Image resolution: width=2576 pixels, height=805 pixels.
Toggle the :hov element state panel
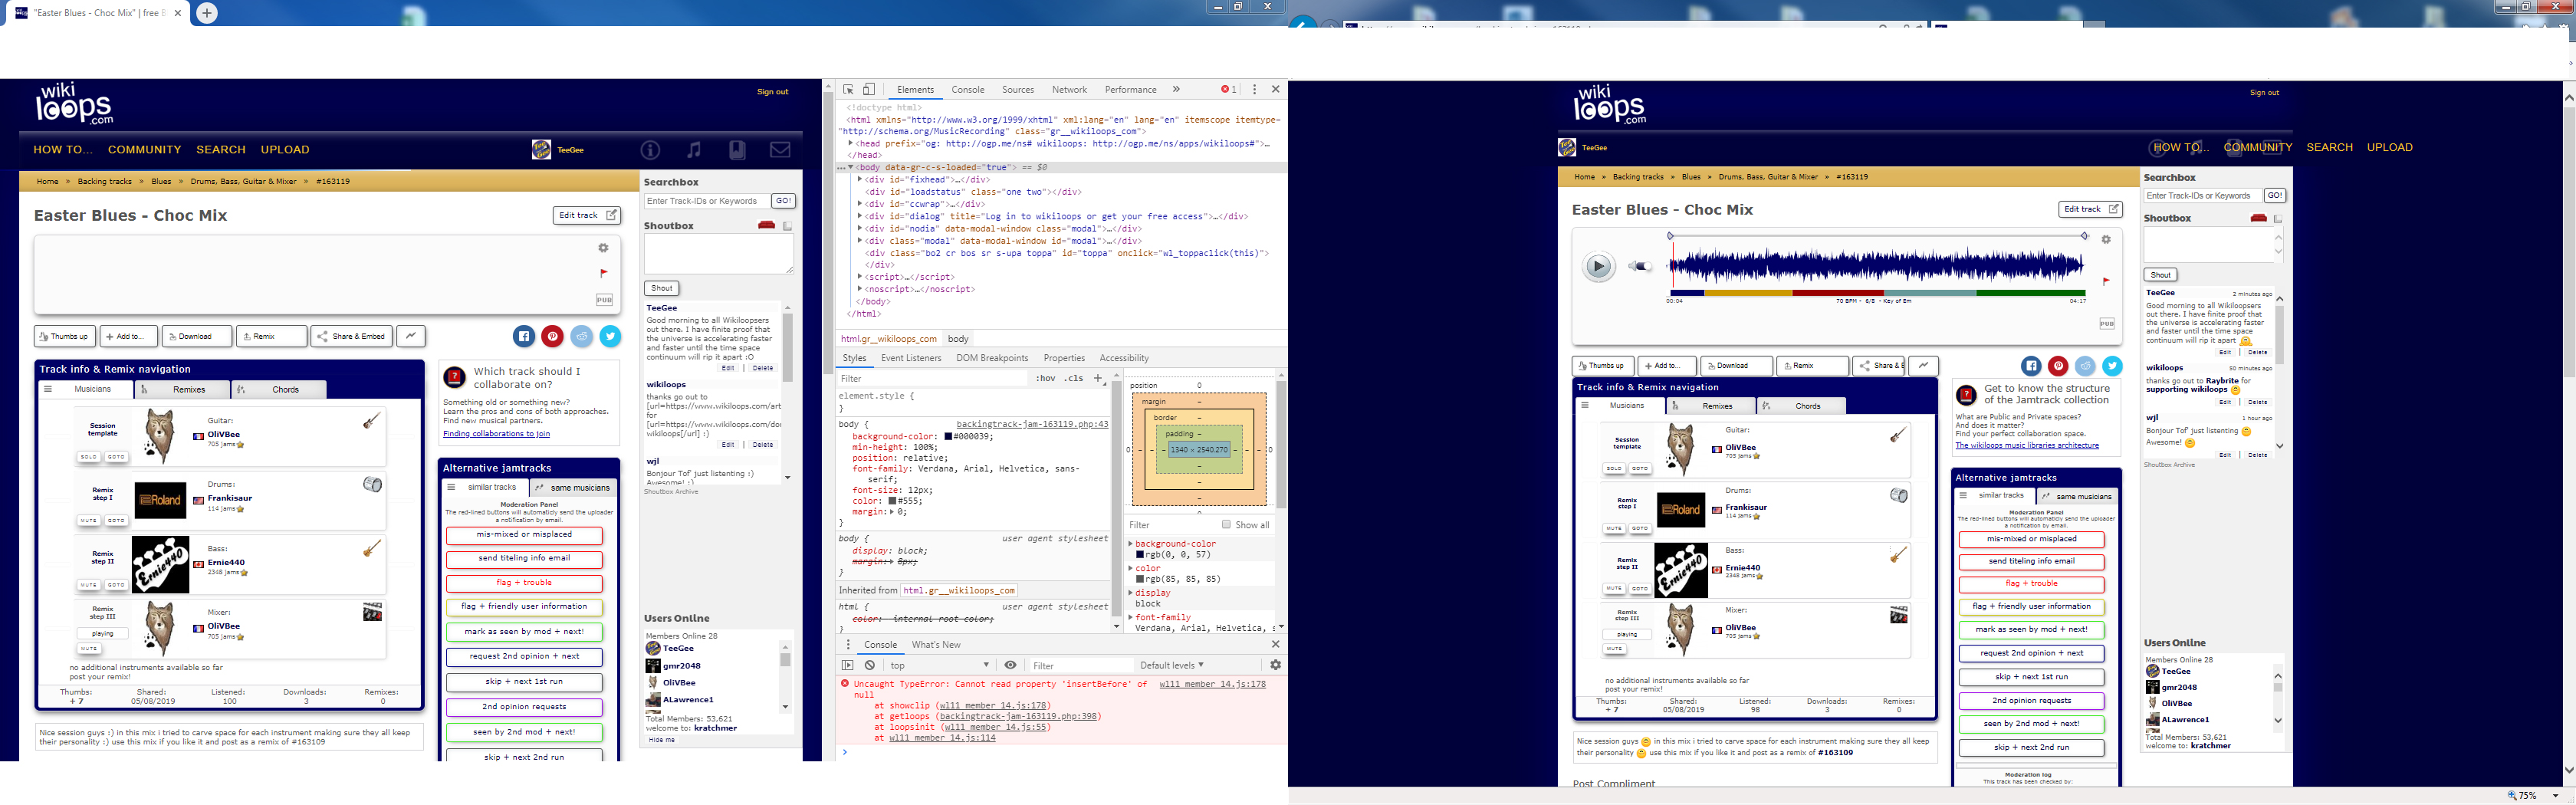click(x=1045, y=378)
